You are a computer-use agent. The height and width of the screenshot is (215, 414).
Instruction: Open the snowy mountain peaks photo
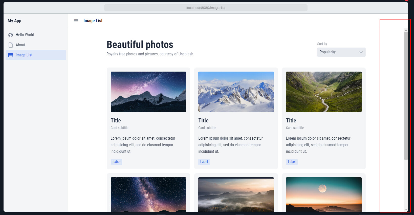pyautogui.click(x=236, y=92)
